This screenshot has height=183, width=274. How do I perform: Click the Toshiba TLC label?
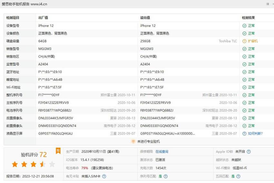[228, 41]
